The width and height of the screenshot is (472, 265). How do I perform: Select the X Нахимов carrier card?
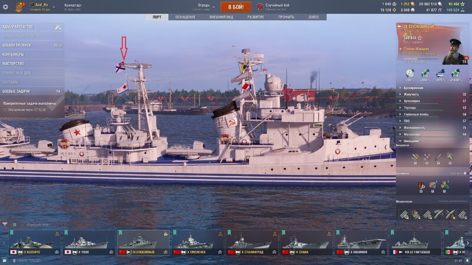click(x=361, y=243)
